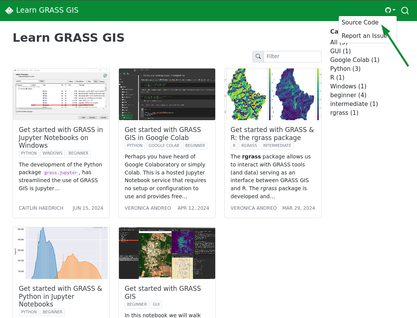This screenshot has height=318, width=417.
Task: Select Source Code from dropdown menu
Action: pyautogui.click(x=360, y=23)
